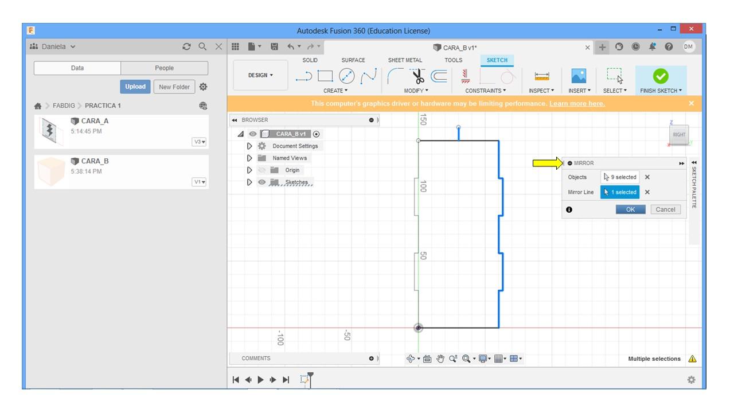The width and height of the screenshot is (734, 413).
Task: Open the job status clock icon
Action: (x=635, y=48)
